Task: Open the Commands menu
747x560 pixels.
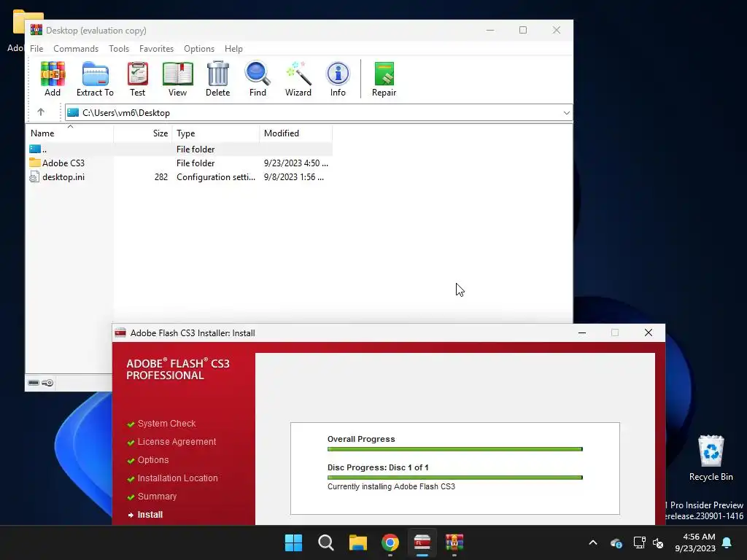Action: coord(76,49)
